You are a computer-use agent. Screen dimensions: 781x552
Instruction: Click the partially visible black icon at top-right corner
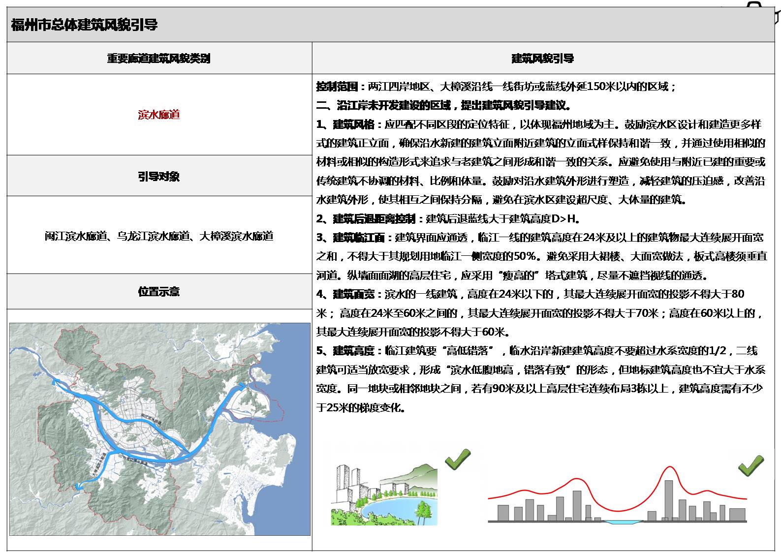pyautogui.click(x=755, y=6)
